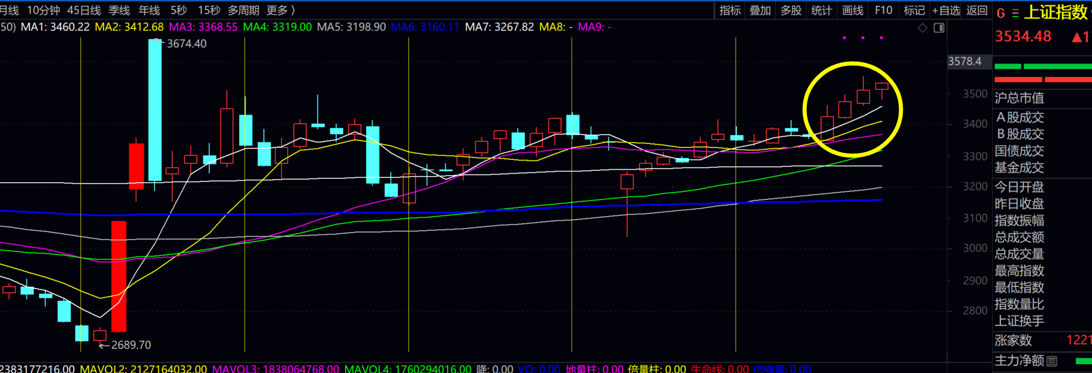This screenshot has height=373, width=1092.
Task: Open the 多周期 multi-period view
Action: click(x=243, y=10)
